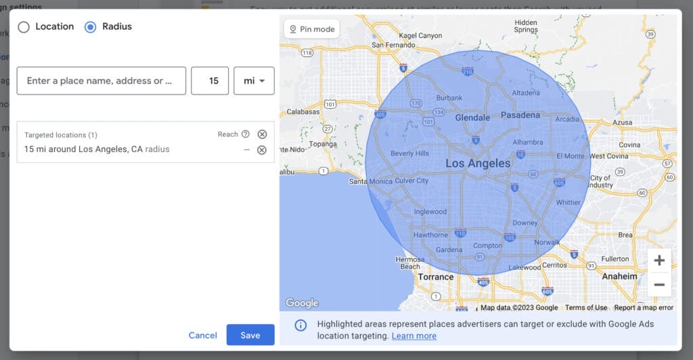Click the Topanga label on the map
Viewport: 693px width, 360px height.
point(323,144)
